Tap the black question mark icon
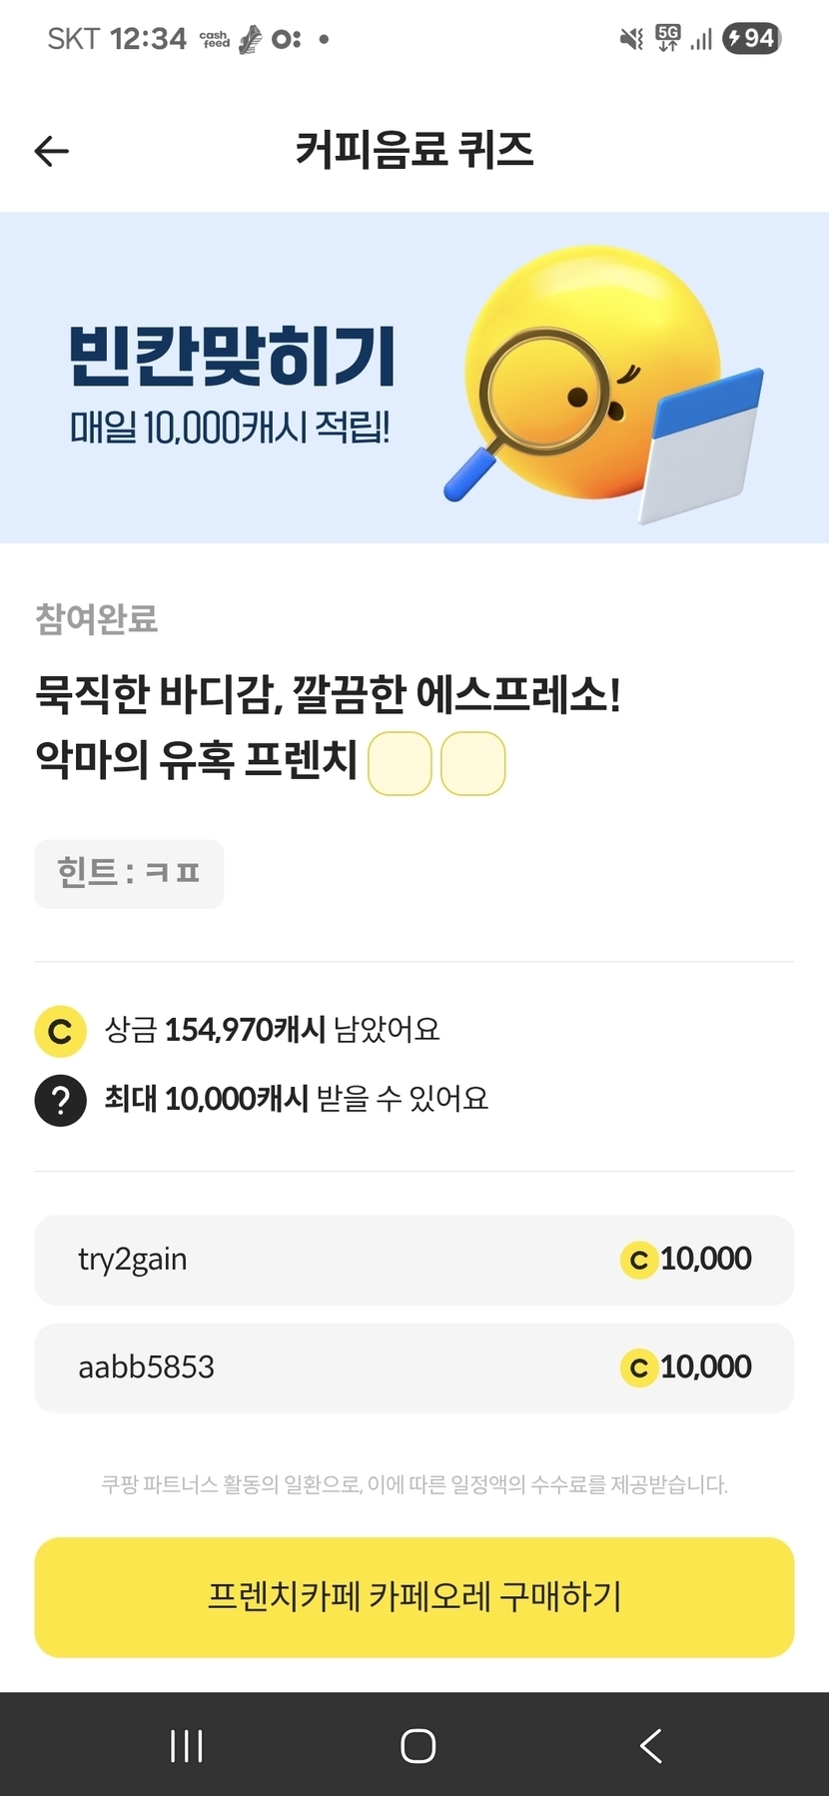Image resolution: width=829 pixels, height=1796 pixels. click(x=60, y=1100)
